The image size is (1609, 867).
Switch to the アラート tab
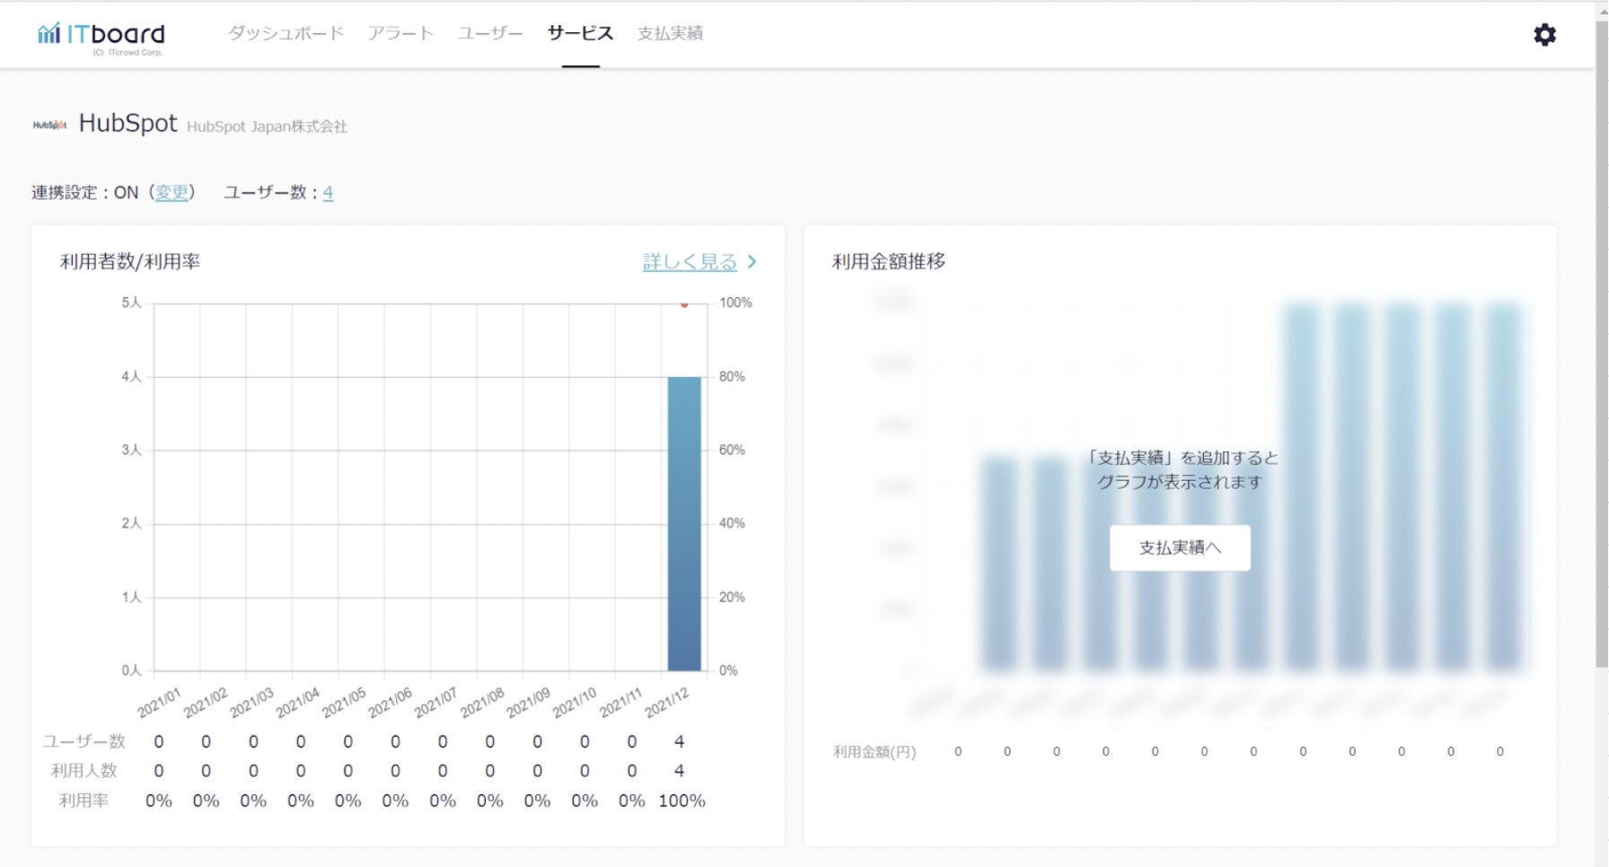pyautogui.click(x=400, y=33)
